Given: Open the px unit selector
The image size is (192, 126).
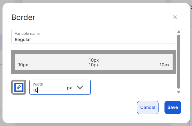Looking at the screenshot, I should click(69, 88).
